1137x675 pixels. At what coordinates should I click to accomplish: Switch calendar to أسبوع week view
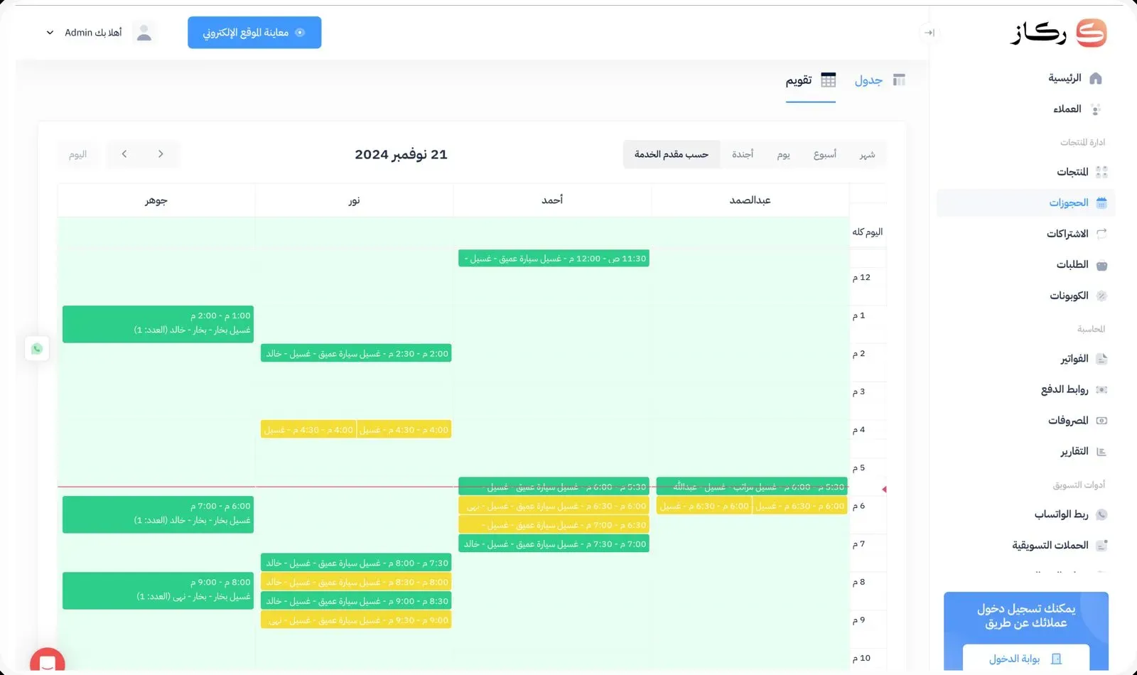tap(824, 154)
